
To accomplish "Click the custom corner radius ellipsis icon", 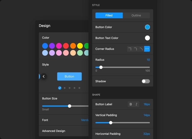I will point(147,49).
